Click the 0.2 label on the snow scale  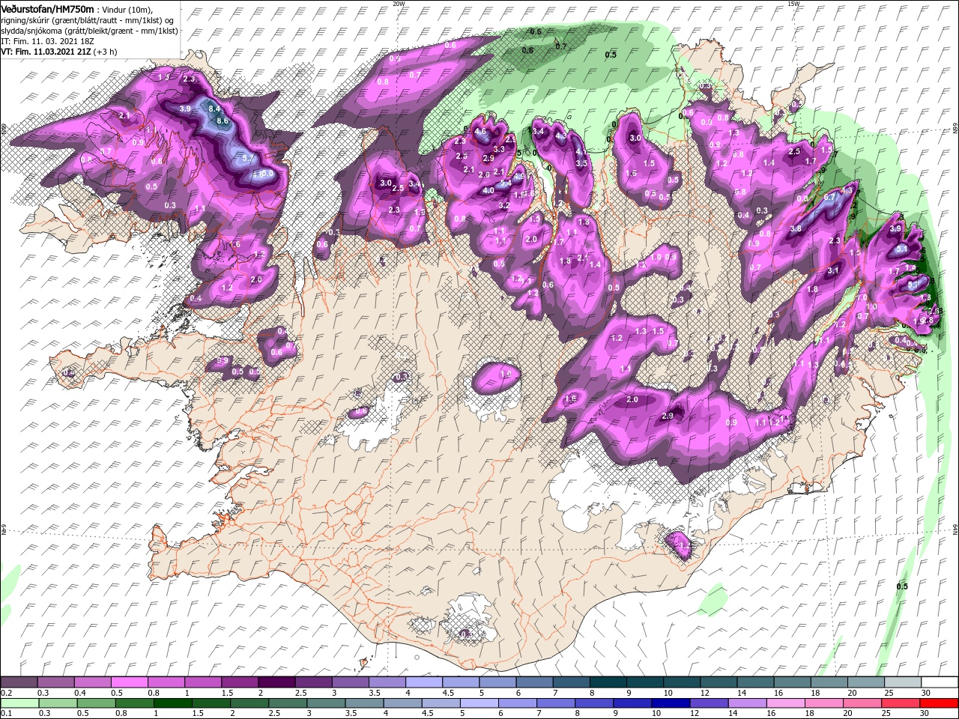[x=5, y=693]
